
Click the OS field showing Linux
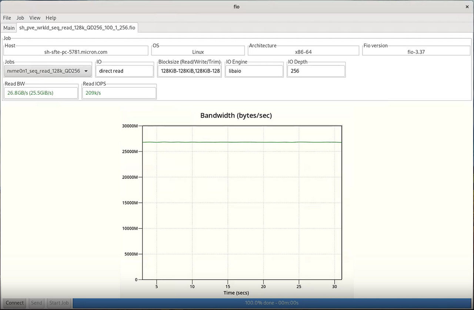click(x=198, y=52)
